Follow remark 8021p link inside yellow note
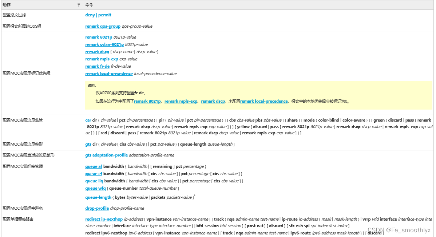The image size is (436, 237). tap(147, 101)
